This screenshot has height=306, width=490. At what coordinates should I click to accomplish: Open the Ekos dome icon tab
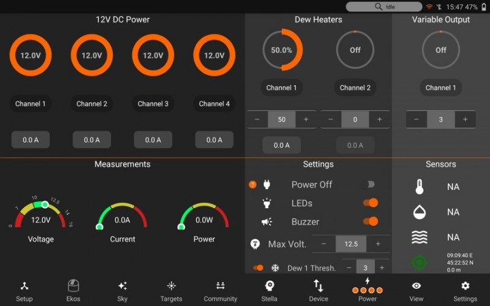pos(73,286)
